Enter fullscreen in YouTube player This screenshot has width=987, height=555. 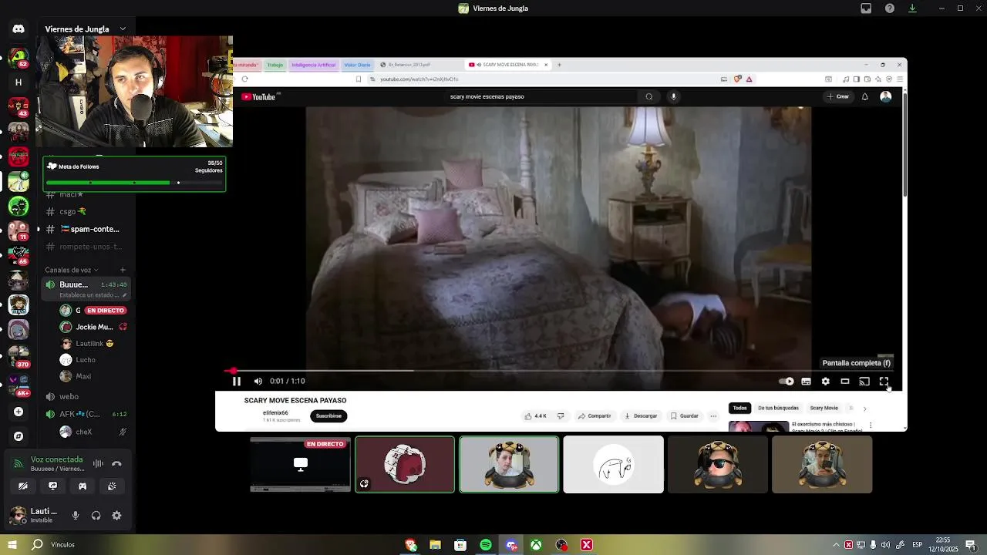tap(884, 381)
